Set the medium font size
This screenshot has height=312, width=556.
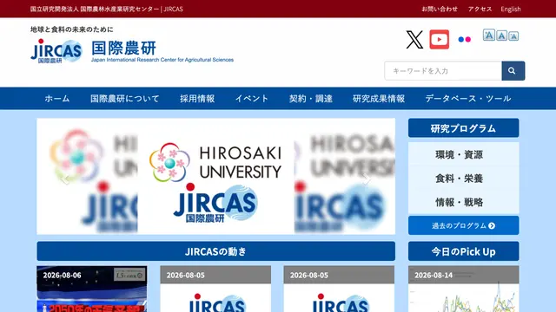point(501,36)
